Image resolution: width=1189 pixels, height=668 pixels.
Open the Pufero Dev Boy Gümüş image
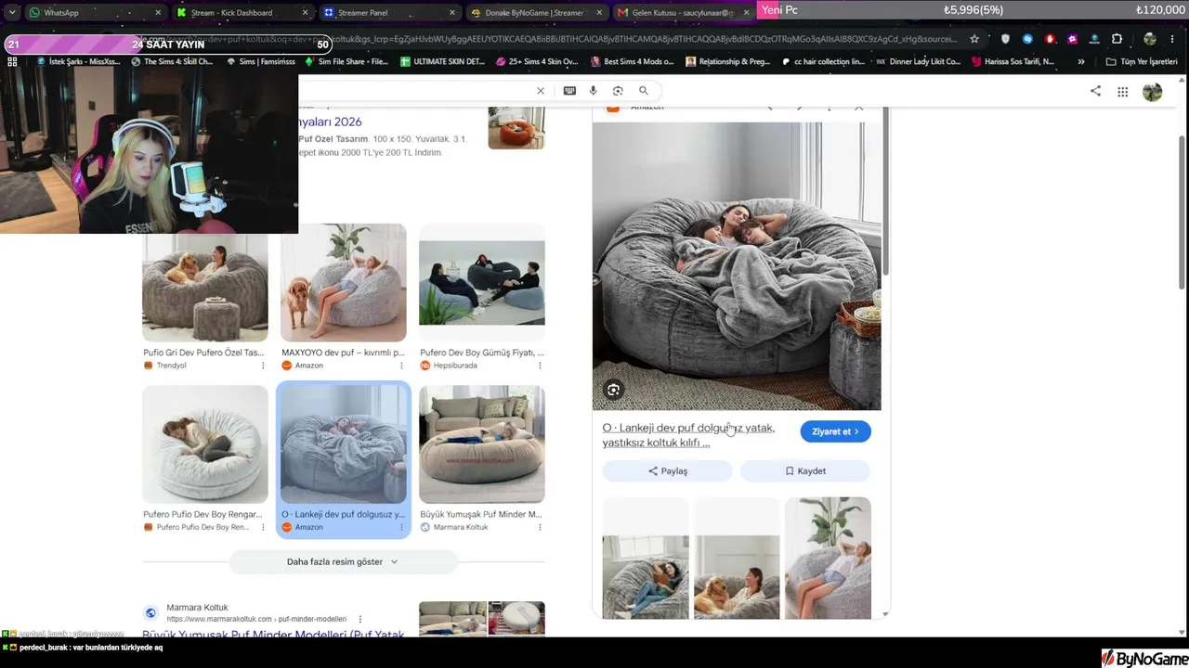coord(481,283)
